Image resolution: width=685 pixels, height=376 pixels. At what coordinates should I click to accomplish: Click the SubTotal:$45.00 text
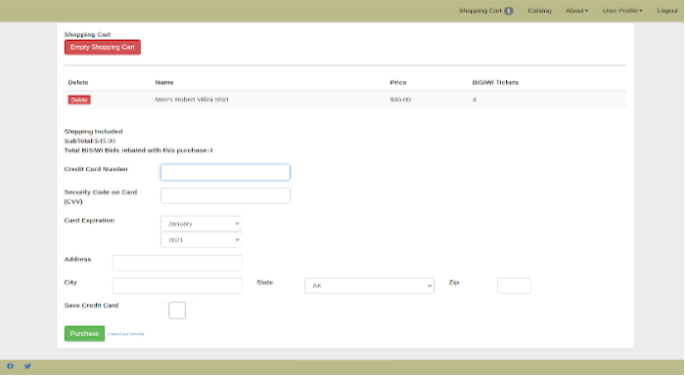(90, 141)
